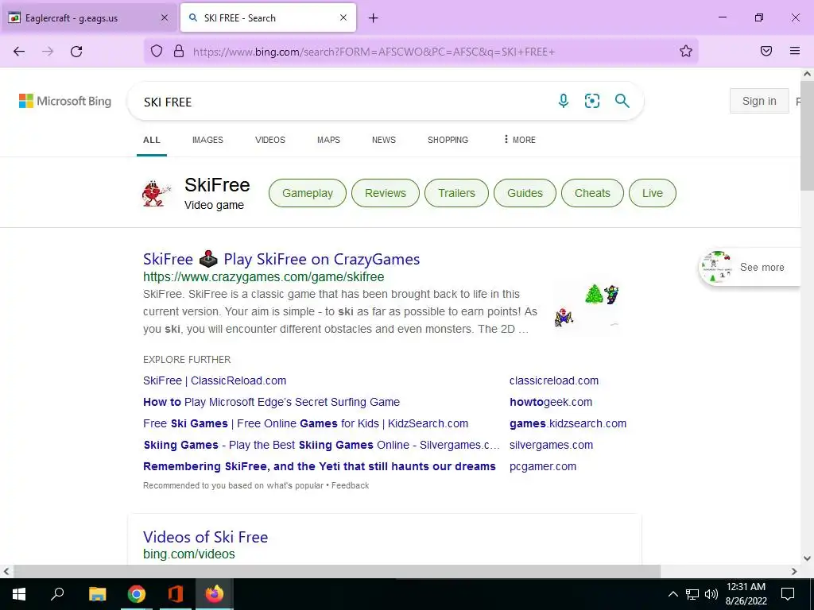Click the Gameplay pill button
Viewport: 814px width, 610px height.
[308, 193]
